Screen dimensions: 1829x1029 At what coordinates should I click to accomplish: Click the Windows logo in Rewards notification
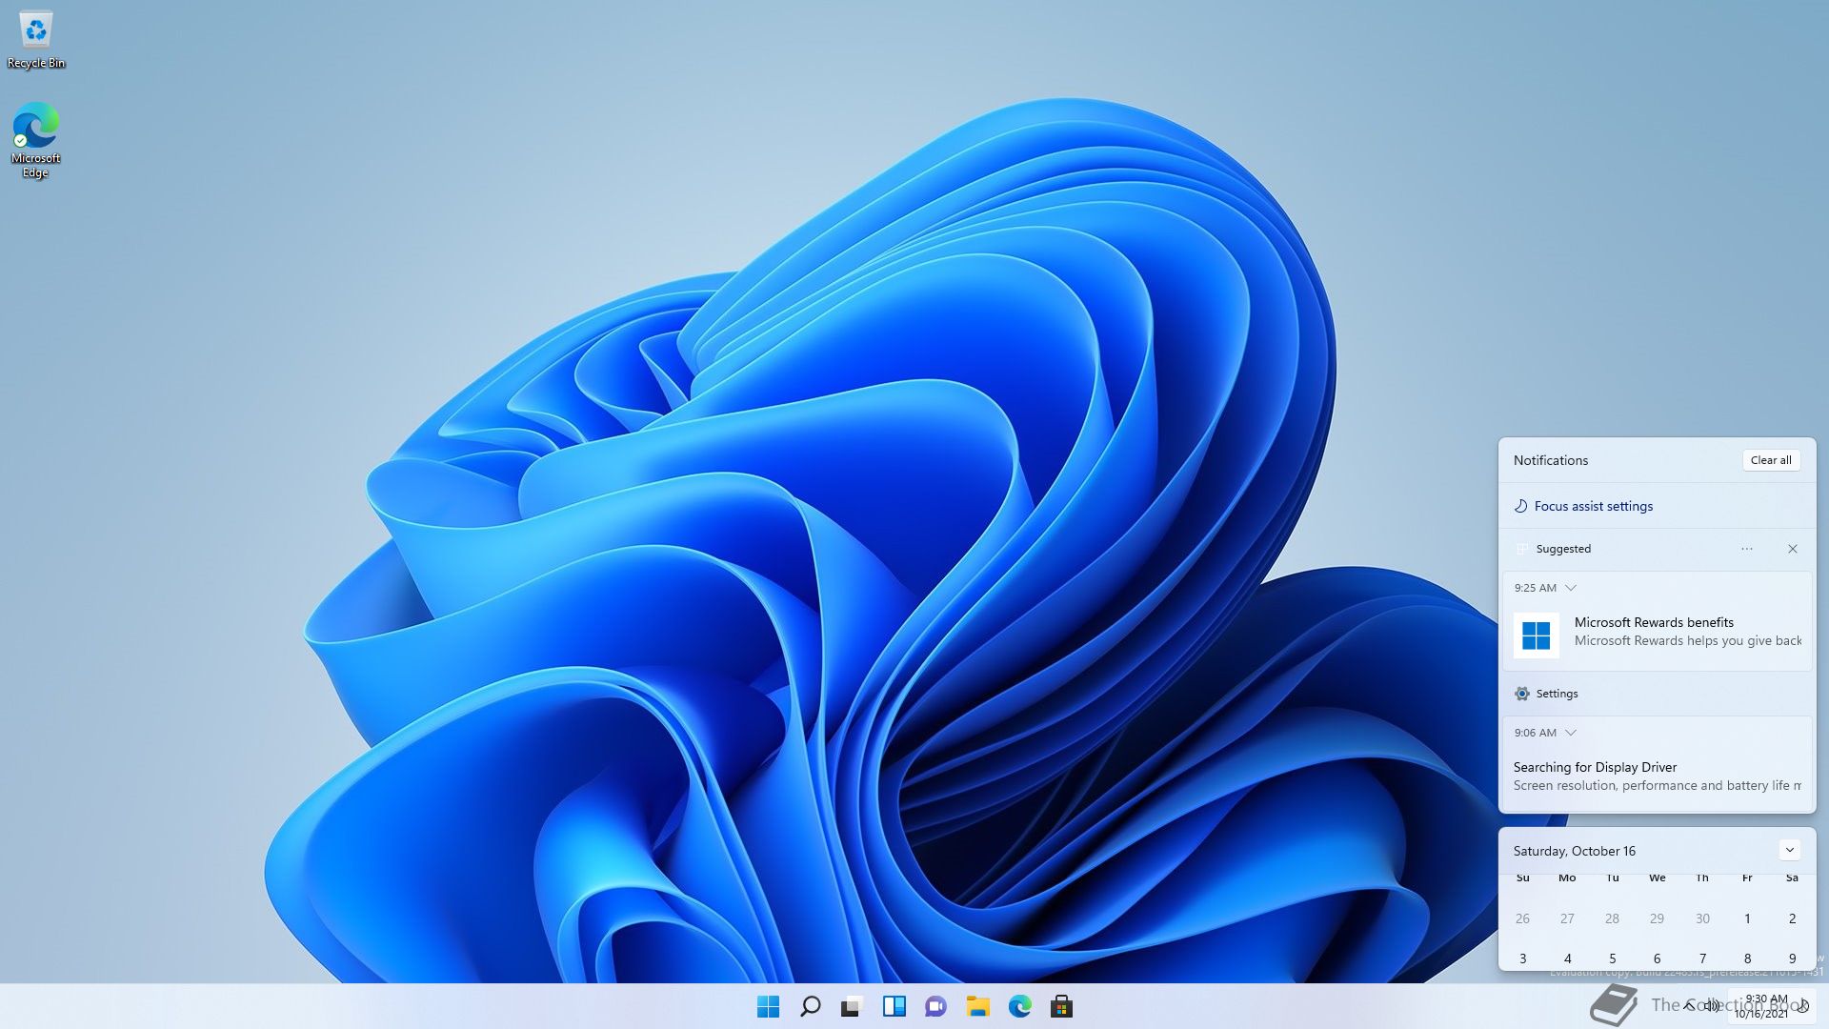tap(1536, 636)
